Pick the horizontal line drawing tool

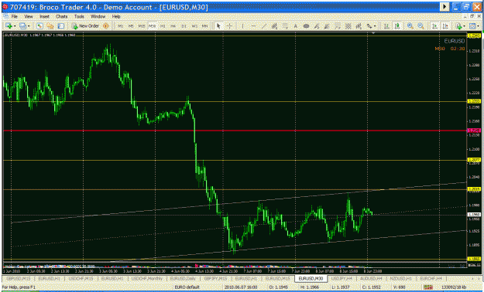253,26
